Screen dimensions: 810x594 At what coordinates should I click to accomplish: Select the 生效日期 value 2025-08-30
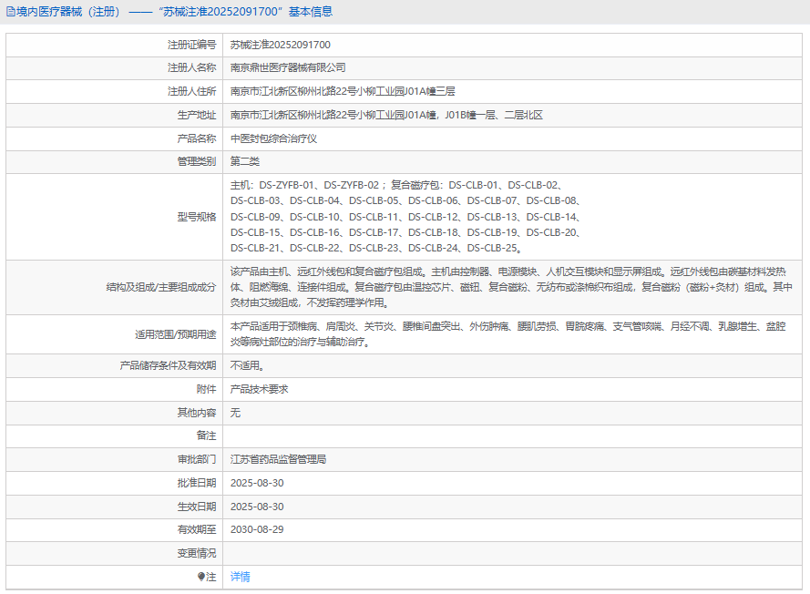[257, 507]
